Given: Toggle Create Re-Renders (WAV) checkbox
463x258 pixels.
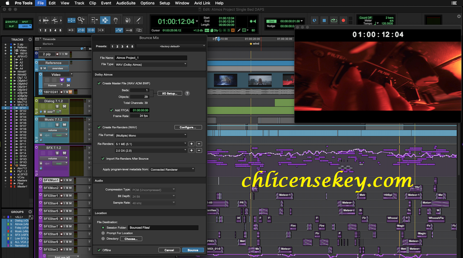Looking at the screenshot, I should [99, 127].
